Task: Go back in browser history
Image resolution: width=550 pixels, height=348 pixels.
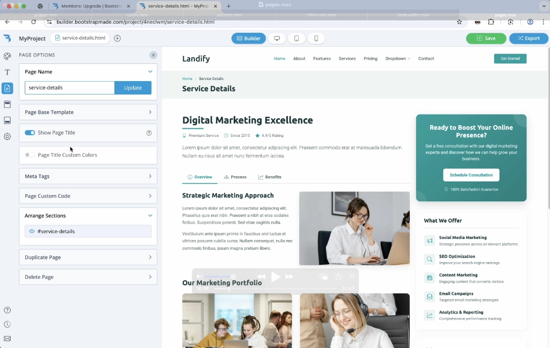Action: coord(8,21)
